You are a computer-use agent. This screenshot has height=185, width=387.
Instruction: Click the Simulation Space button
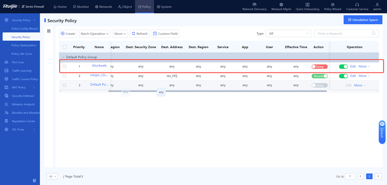pos(363,20)
